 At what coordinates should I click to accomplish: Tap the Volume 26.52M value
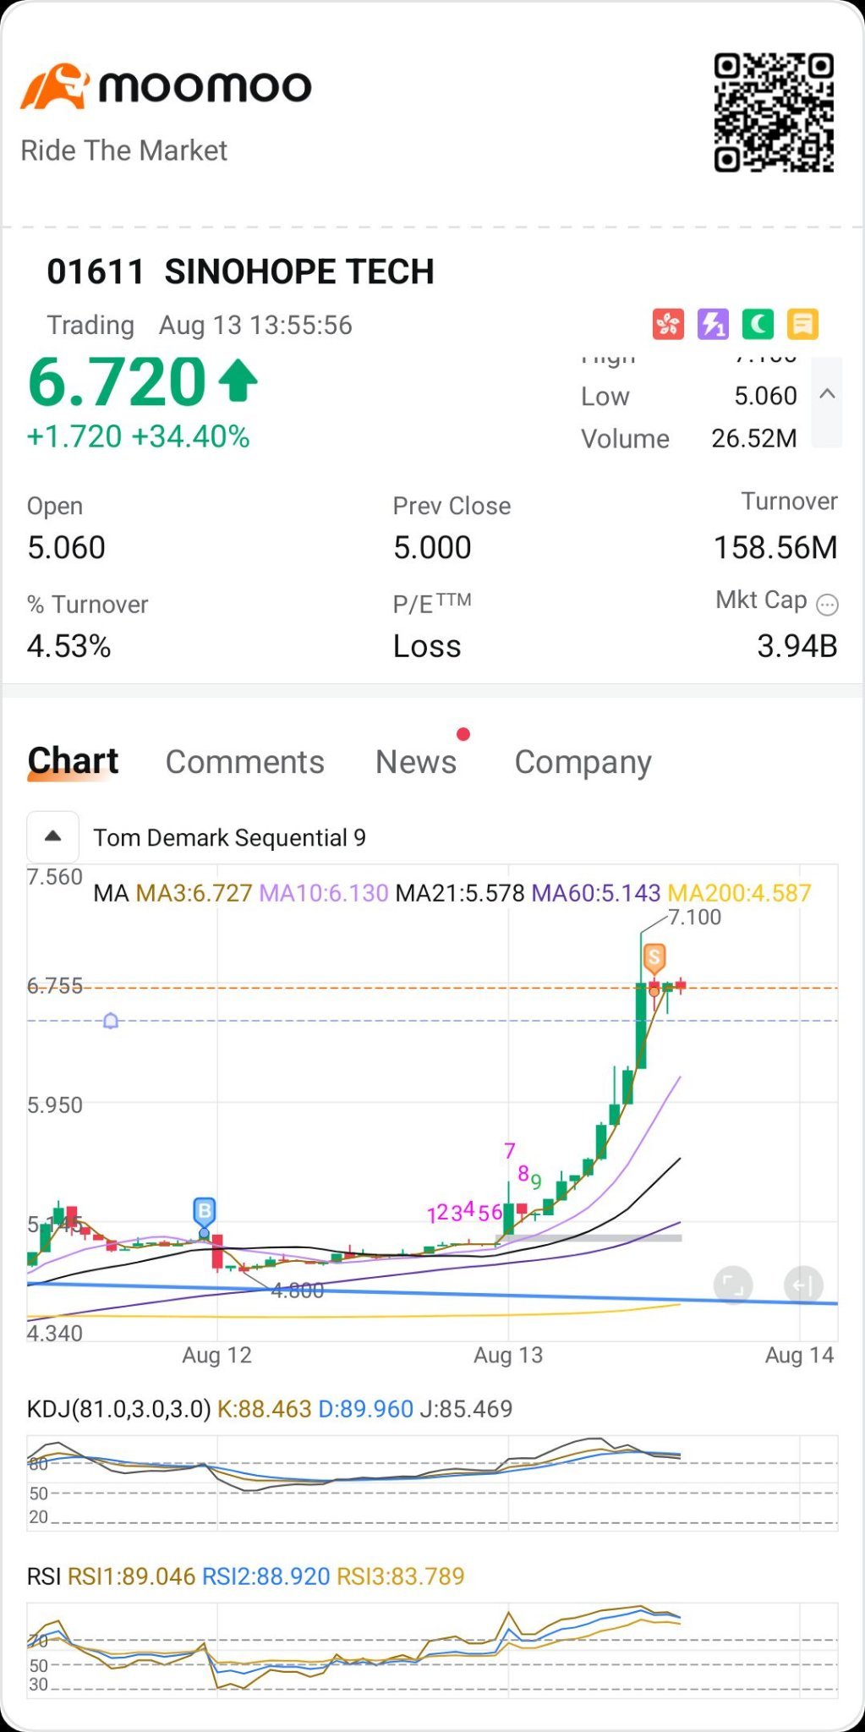754,438
